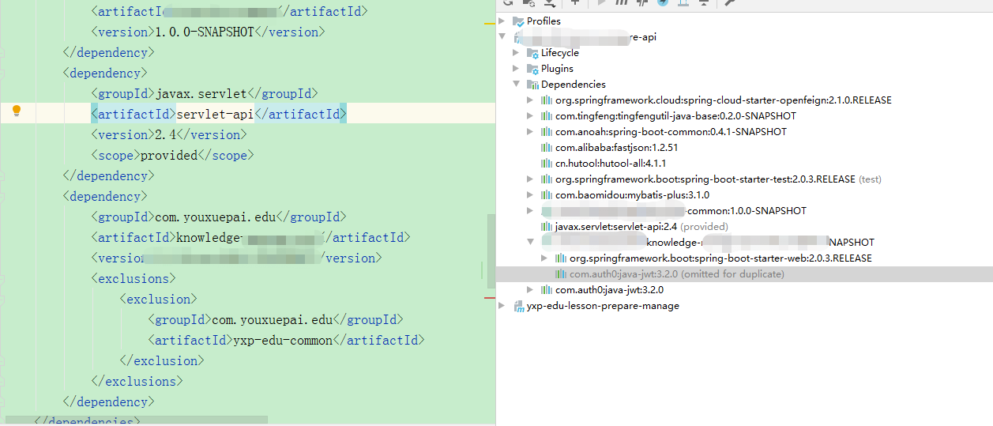Click the Lifecycle folder icon
This screenshot has width=993, height=426.
(532, 53)
